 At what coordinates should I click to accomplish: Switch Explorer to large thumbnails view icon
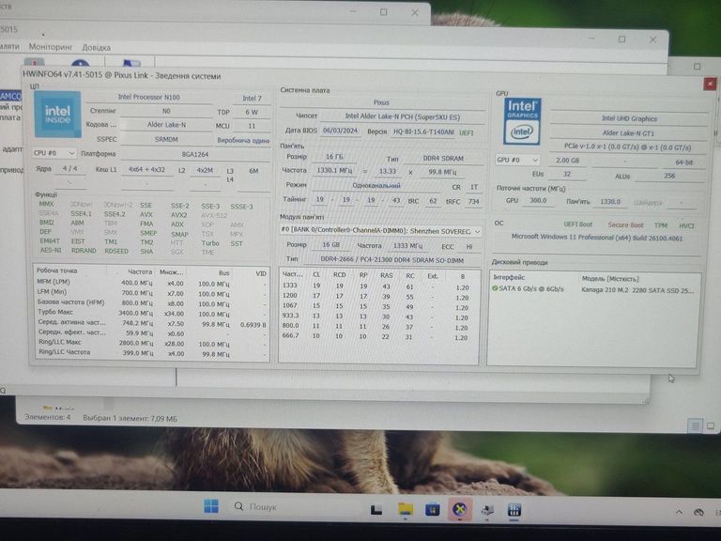(711, 426)
